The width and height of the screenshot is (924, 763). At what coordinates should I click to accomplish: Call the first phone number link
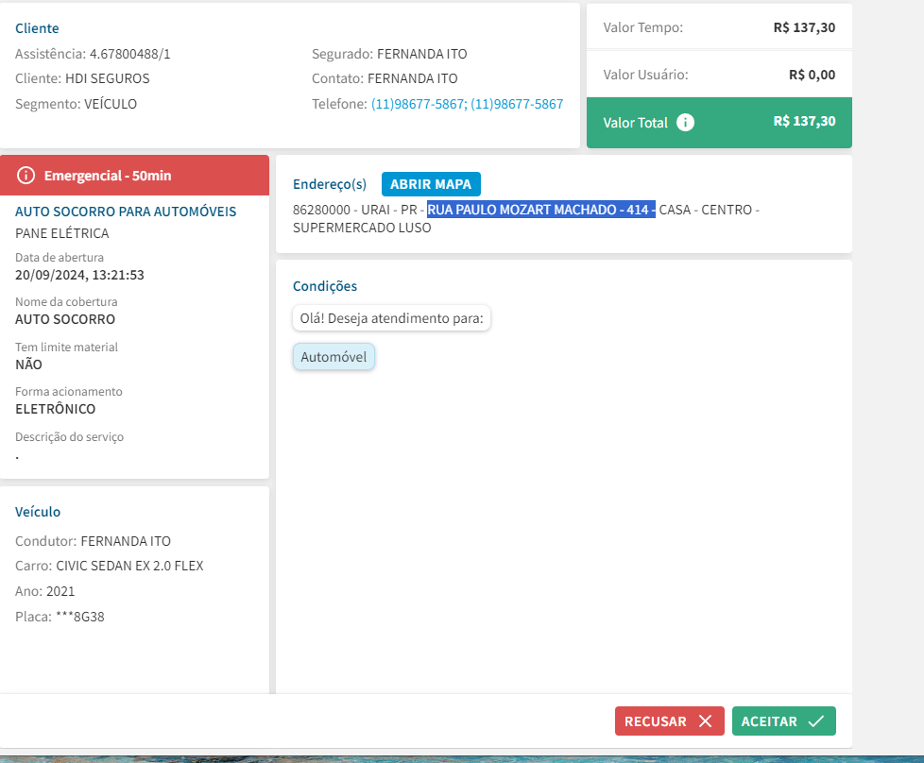[x=417, y=104]
